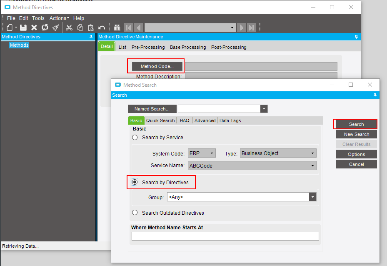The image size is (387, 266).
Task: Click the Refresh toolbar icon
Action: [45, 28]
